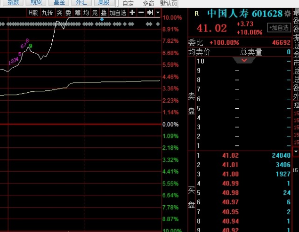Click the 总卖量 label
The width and height of the screenshot is (299, 232).
pos(251,52)
